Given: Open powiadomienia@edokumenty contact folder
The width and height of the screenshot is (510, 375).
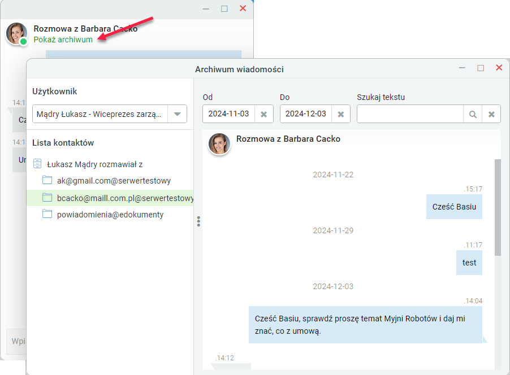Looking at the screenshot, I should click(x=110, y=215).
